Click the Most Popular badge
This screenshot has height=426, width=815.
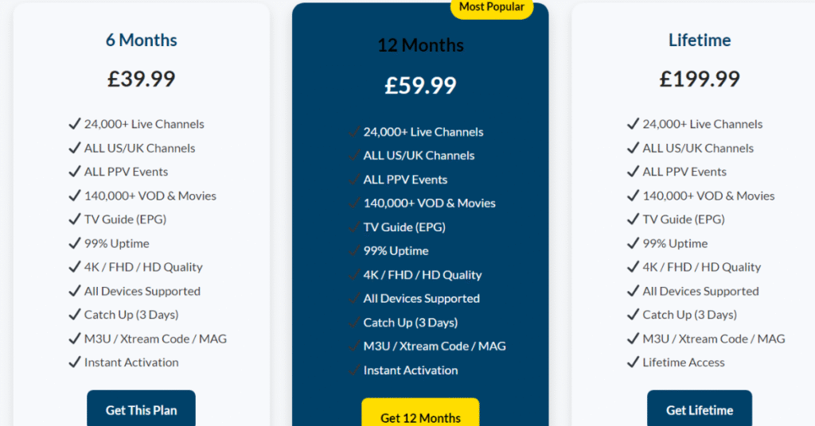(x=491, y=7)
